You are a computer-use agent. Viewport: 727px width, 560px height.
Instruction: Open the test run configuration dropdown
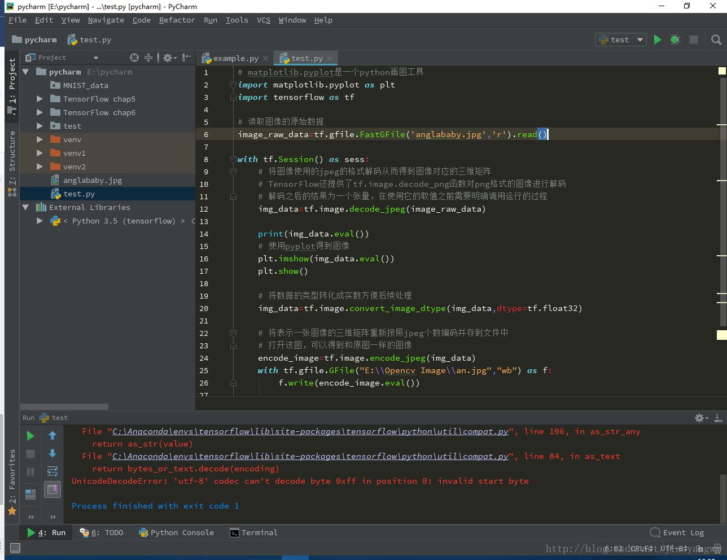[620, 40]
